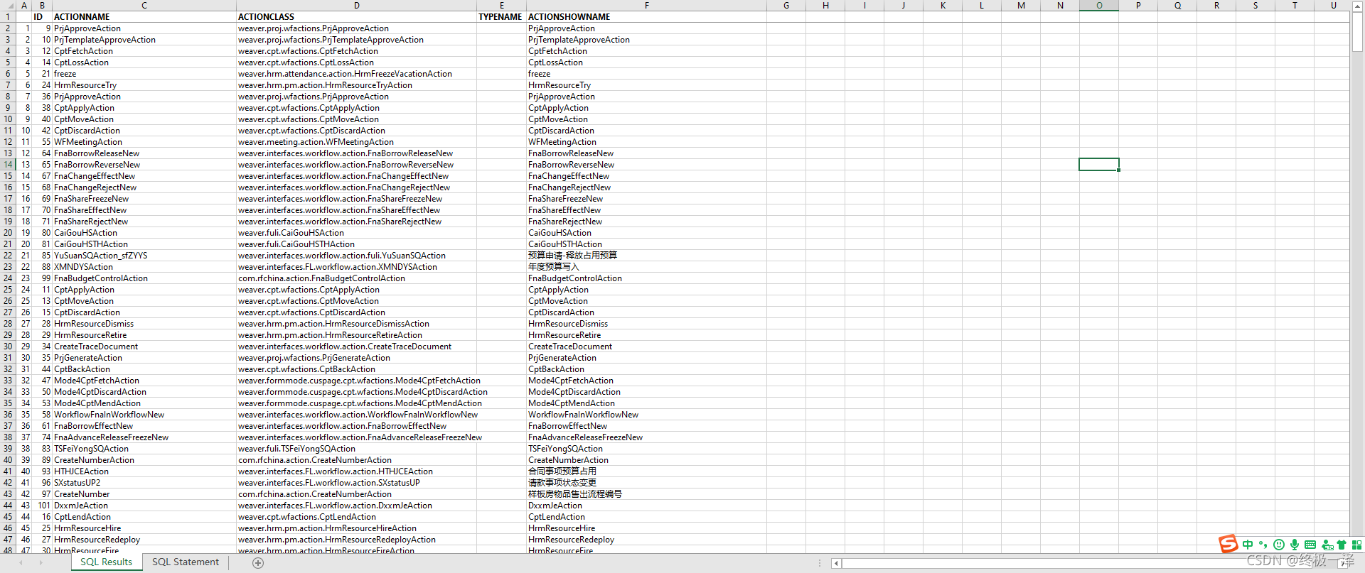Select weaver.fuli.CaiGouHSTHAction cell
Viewport: 1365px width, 573px height.
(x=356, y=244)
